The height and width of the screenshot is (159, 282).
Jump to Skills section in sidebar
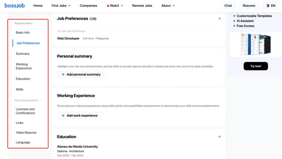point(20,89)
